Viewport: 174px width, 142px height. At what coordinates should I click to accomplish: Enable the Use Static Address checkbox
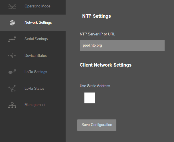(x=90, y=98)
